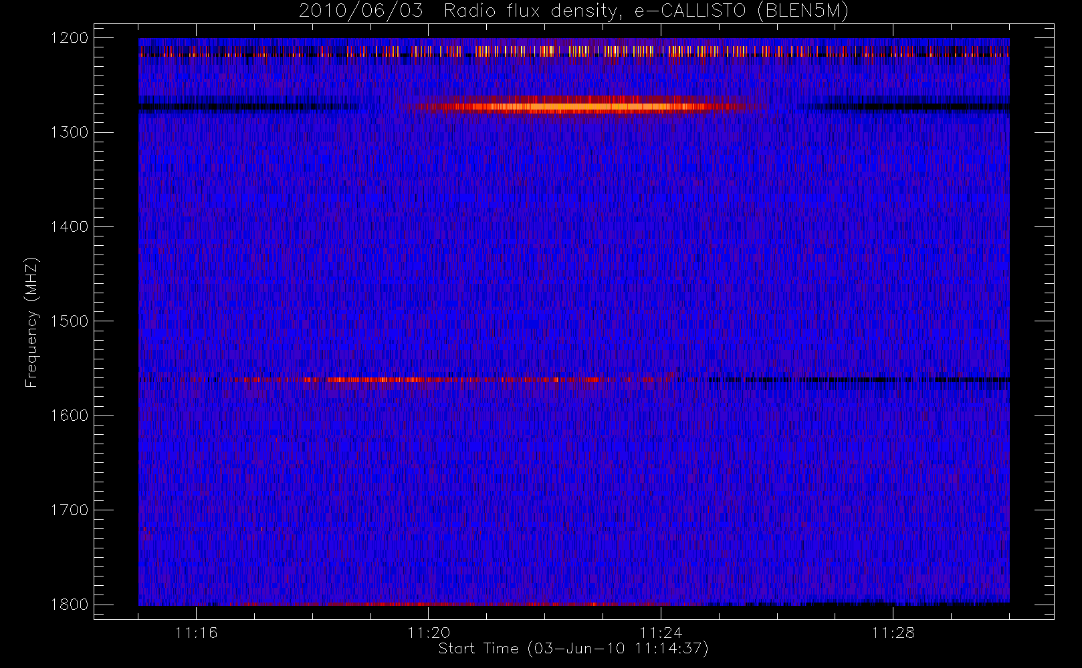Click the plot title "2010/06/03 Radio flux density, e-CALLISTO (BLEN5M)"
The height and width of the screenshot is (668, 1082).
click(x=574, y=11)
